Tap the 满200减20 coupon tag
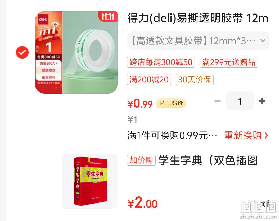This screenshot has height=221, width=279. [x=149, y=80]
